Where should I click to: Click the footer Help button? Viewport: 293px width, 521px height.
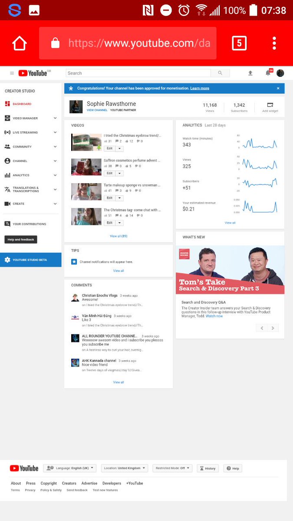coord(233,468)
